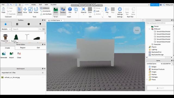Open the Material dropdown arrow
Image resolution: width=174 pixels, height=98 pixels.
click(83, 14)
